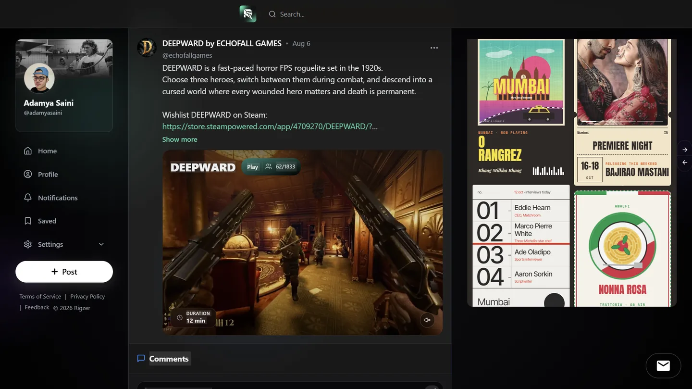Screen dimensions: 692x389
Task: Click the Rigzer logo in the top bar
Action: tap(248, 14)
